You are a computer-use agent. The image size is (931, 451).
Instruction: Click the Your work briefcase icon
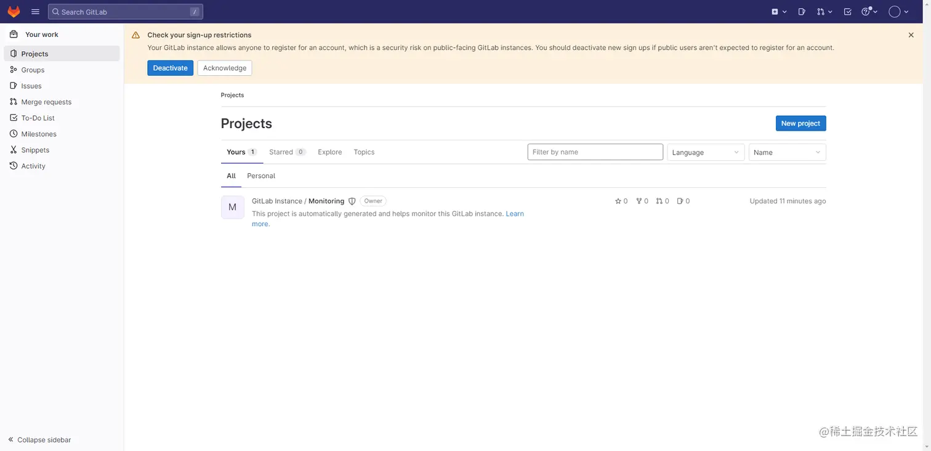coord(14,35)
